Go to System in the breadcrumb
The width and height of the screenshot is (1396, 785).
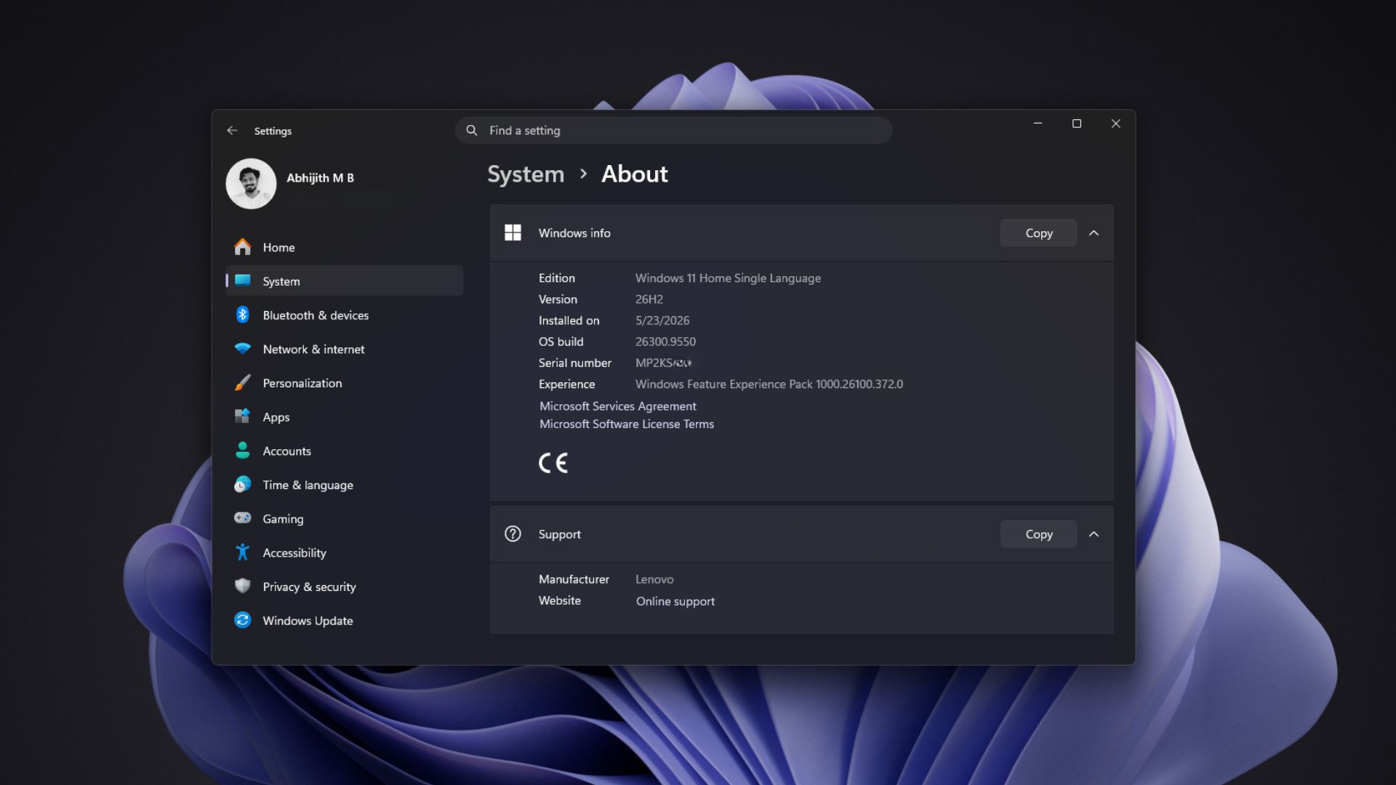(x=526, y=174)
